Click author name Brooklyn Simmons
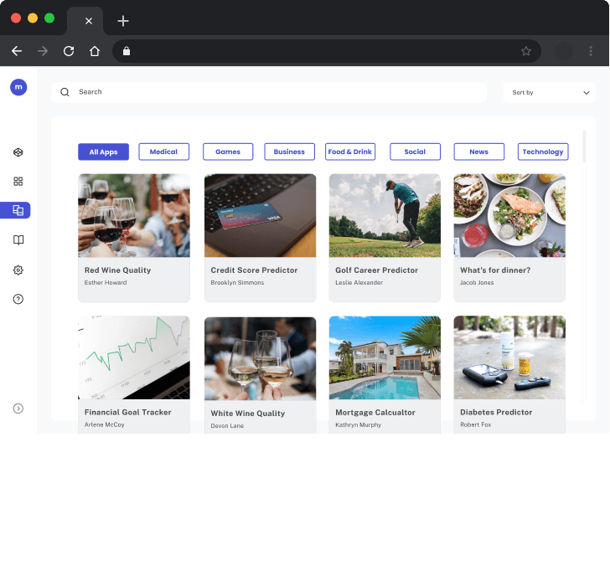This screenshot has height=586, width=610. [x=237, y=282]
